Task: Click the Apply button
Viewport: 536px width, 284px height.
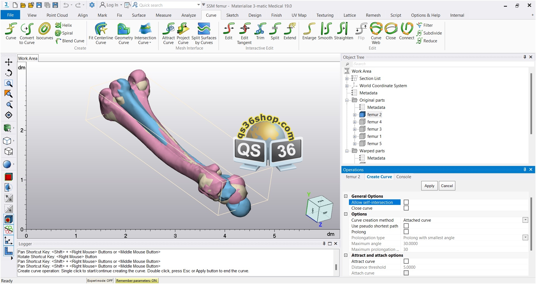Action: coord(429,186)
